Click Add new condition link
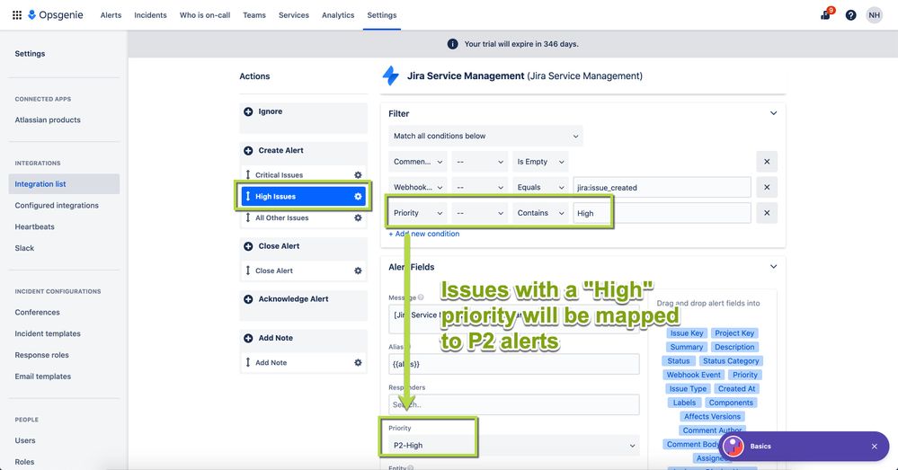 click(423, 234)
